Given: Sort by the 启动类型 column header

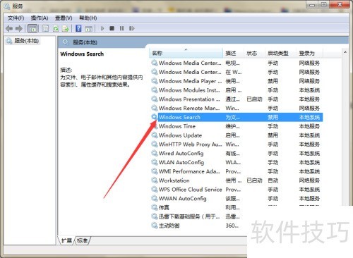Looking at the screenshot, I should pos(281,53).
